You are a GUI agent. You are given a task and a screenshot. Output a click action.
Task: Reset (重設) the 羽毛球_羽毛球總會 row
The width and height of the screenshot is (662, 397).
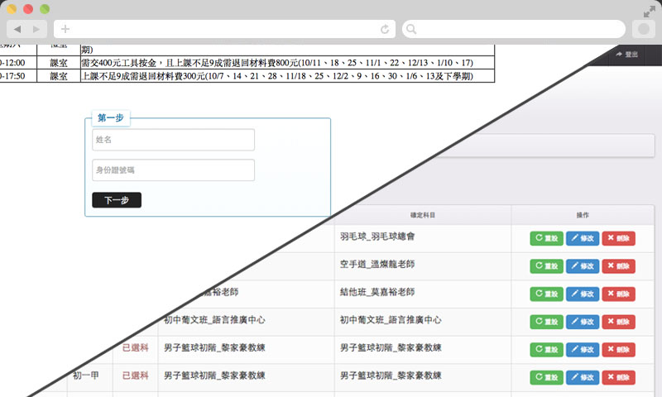tap(546, 238)
